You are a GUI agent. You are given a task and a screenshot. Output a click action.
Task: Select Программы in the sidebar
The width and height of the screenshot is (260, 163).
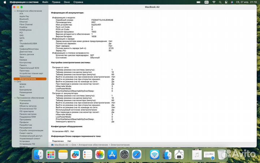pyautogui.click(x=25, y=120)
